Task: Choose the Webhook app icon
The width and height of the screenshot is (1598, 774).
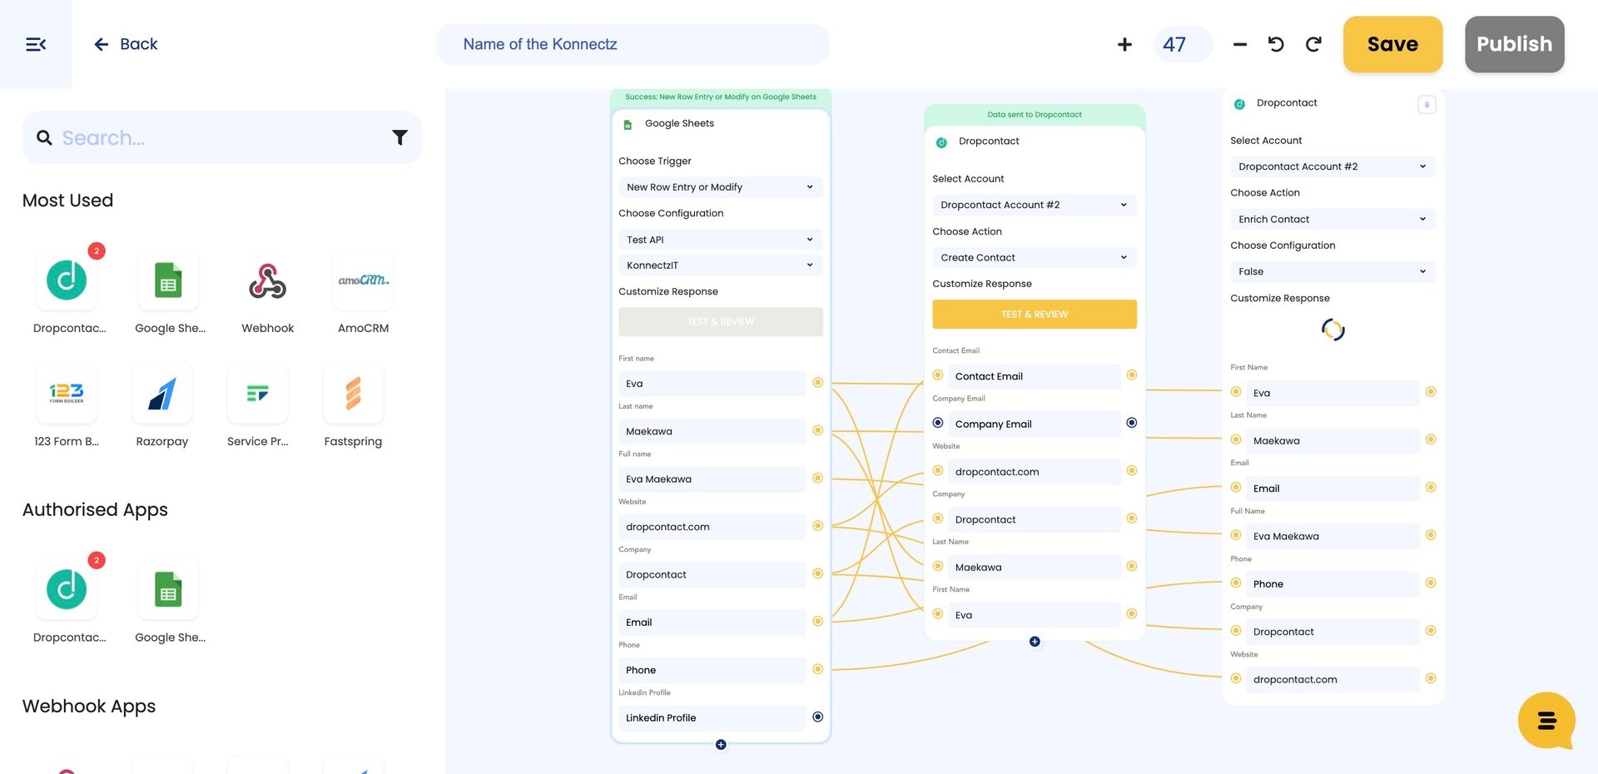Action: (267, 280)
